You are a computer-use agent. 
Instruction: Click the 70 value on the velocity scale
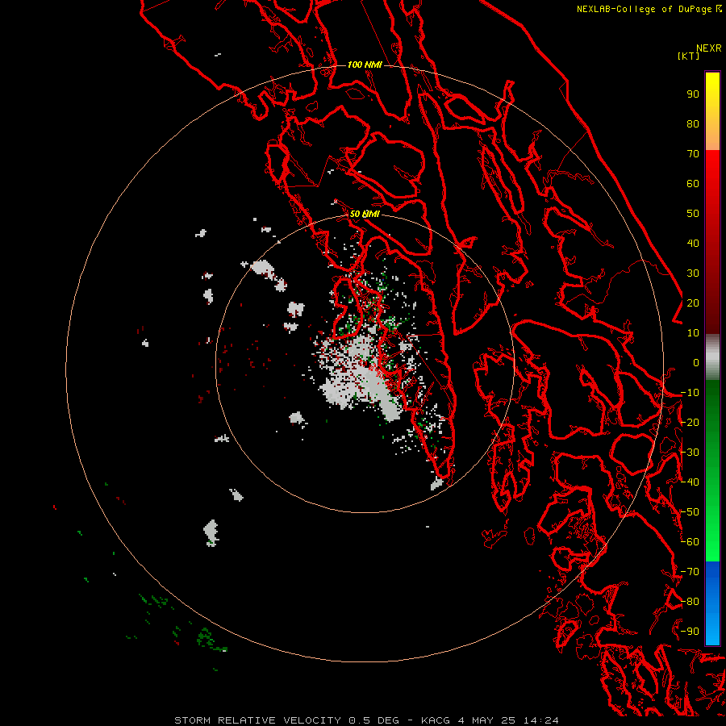pos(693,154)
